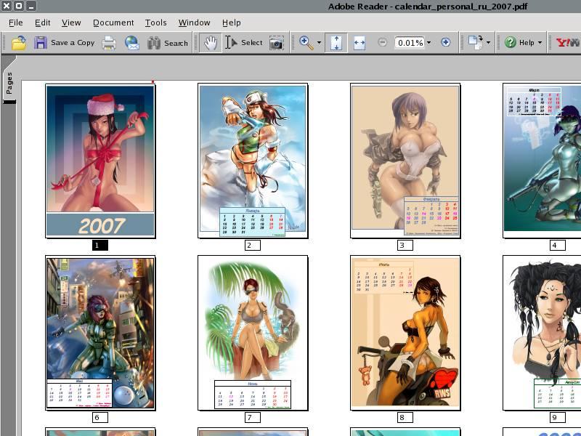
Task: Open the zoom tool dropdown arrow
Action: click(x=319, y=43)
